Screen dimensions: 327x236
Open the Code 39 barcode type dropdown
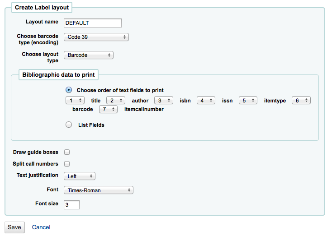[96, 37]
